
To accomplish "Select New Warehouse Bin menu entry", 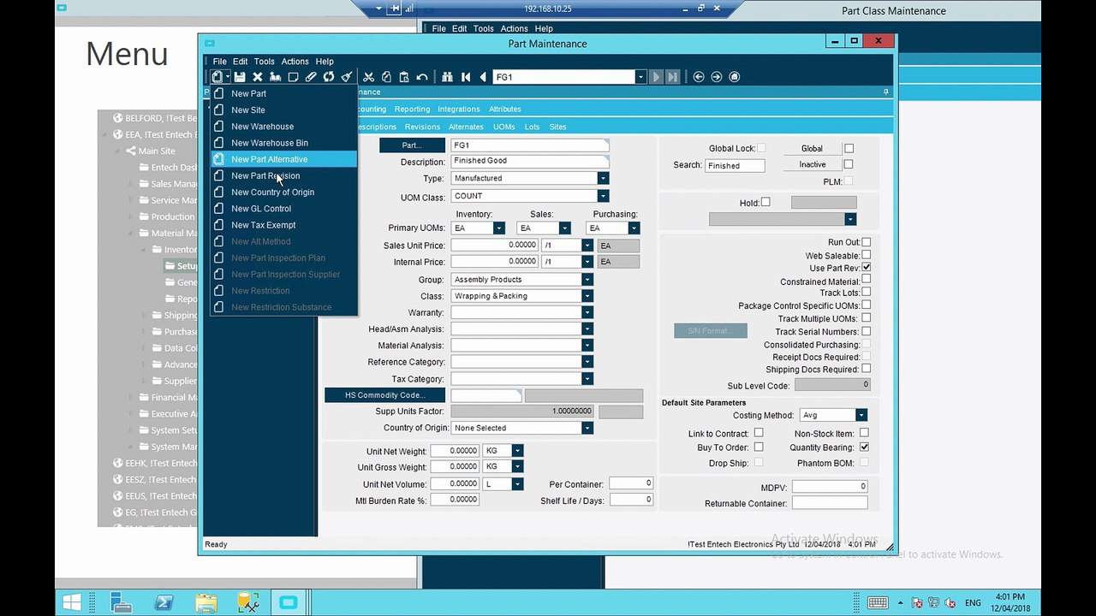I will (284, 143).
